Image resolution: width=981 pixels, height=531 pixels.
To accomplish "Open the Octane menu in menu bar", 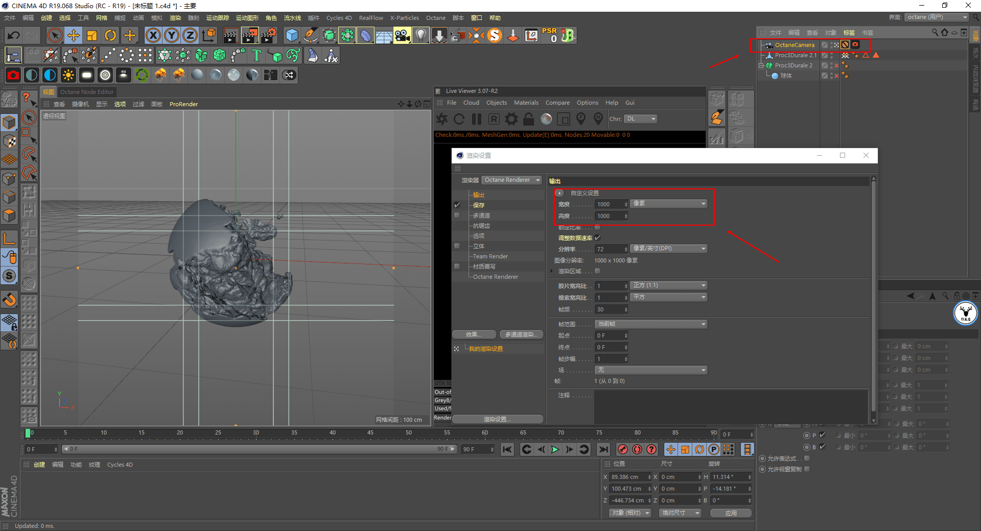I will (435, 18).
